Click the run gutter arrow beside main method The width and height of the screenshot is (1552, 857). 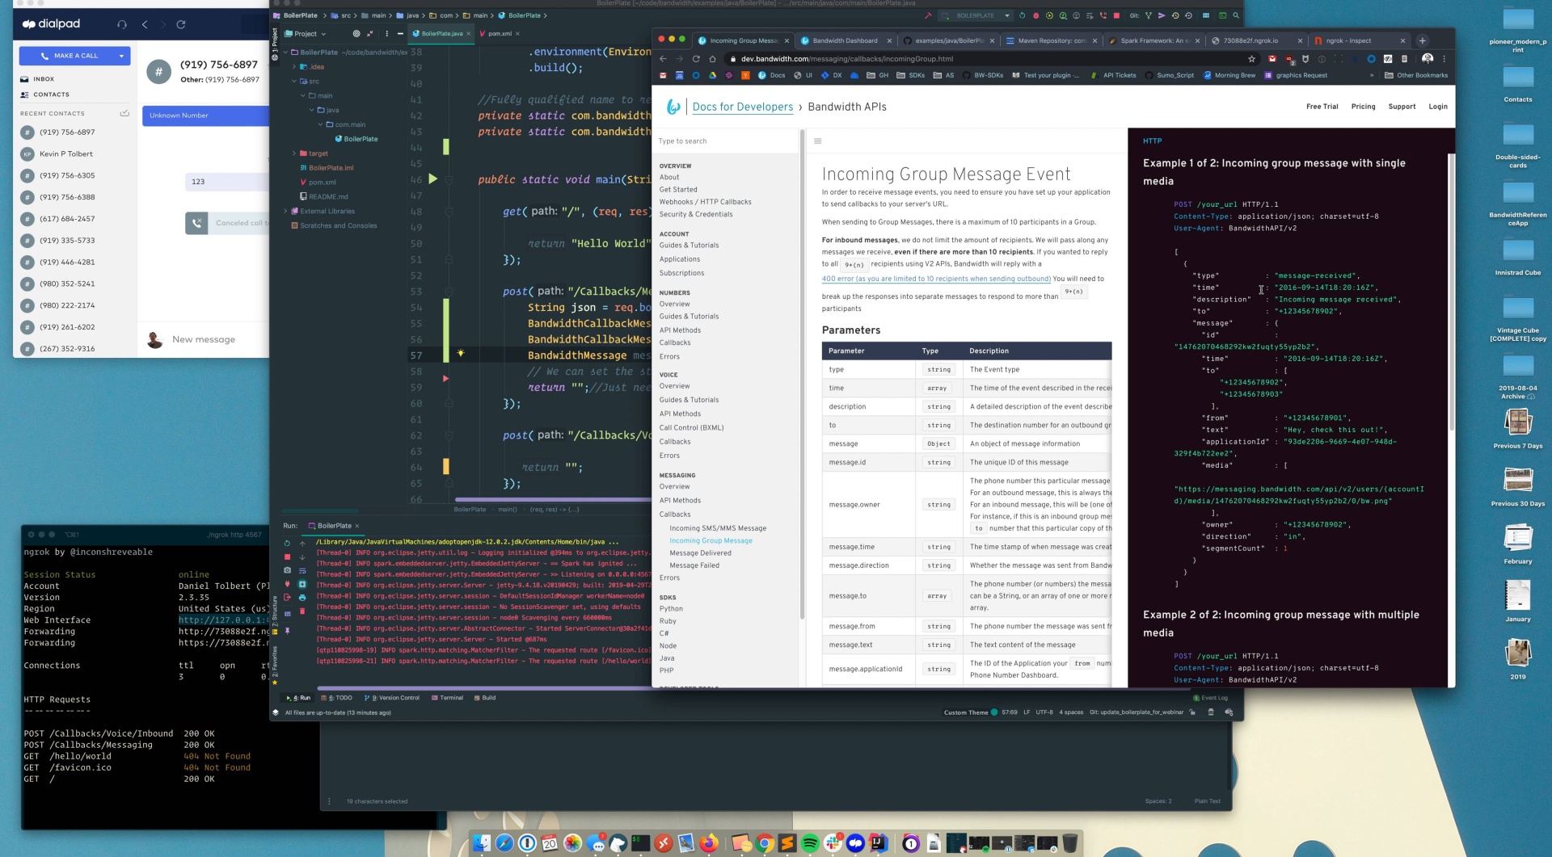click(x=432, y=179)
